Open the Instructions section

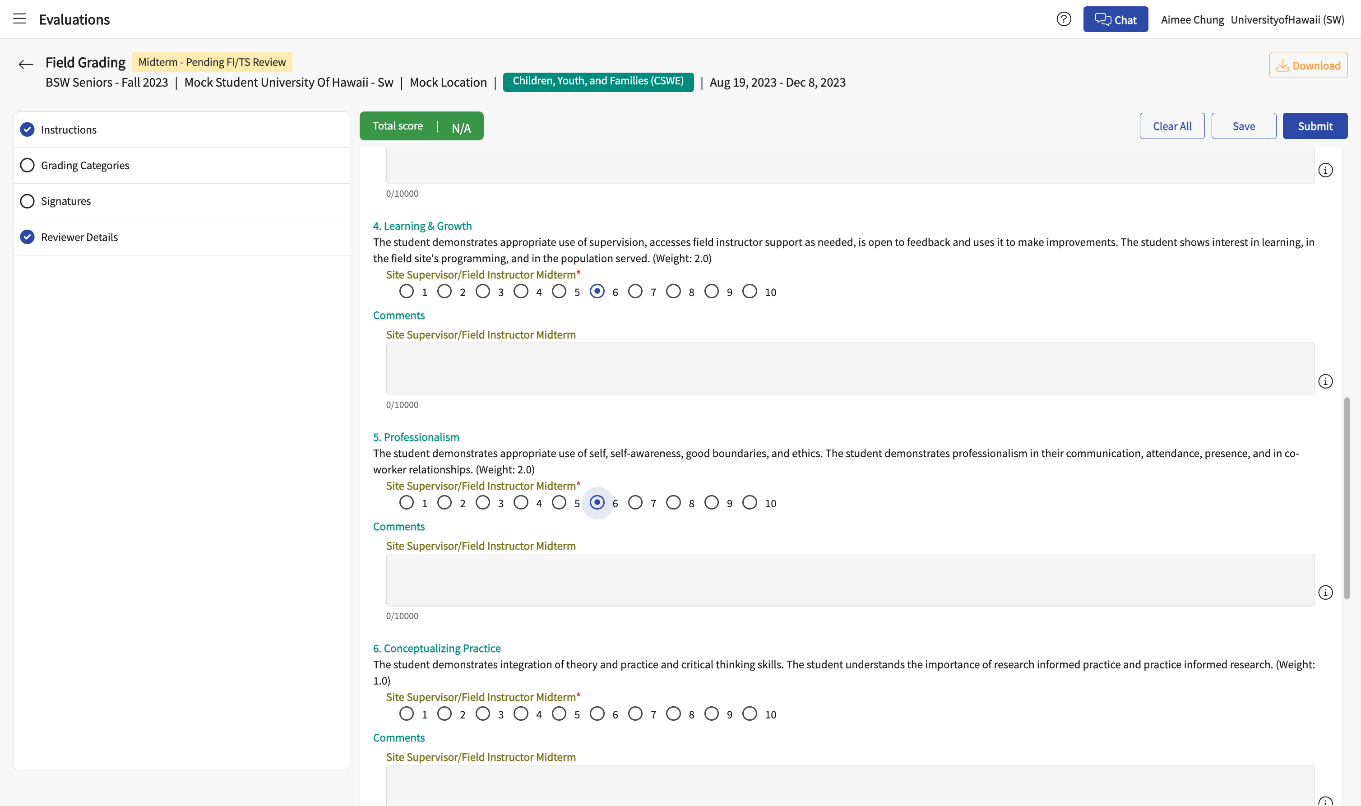click(x=181, y=130)
